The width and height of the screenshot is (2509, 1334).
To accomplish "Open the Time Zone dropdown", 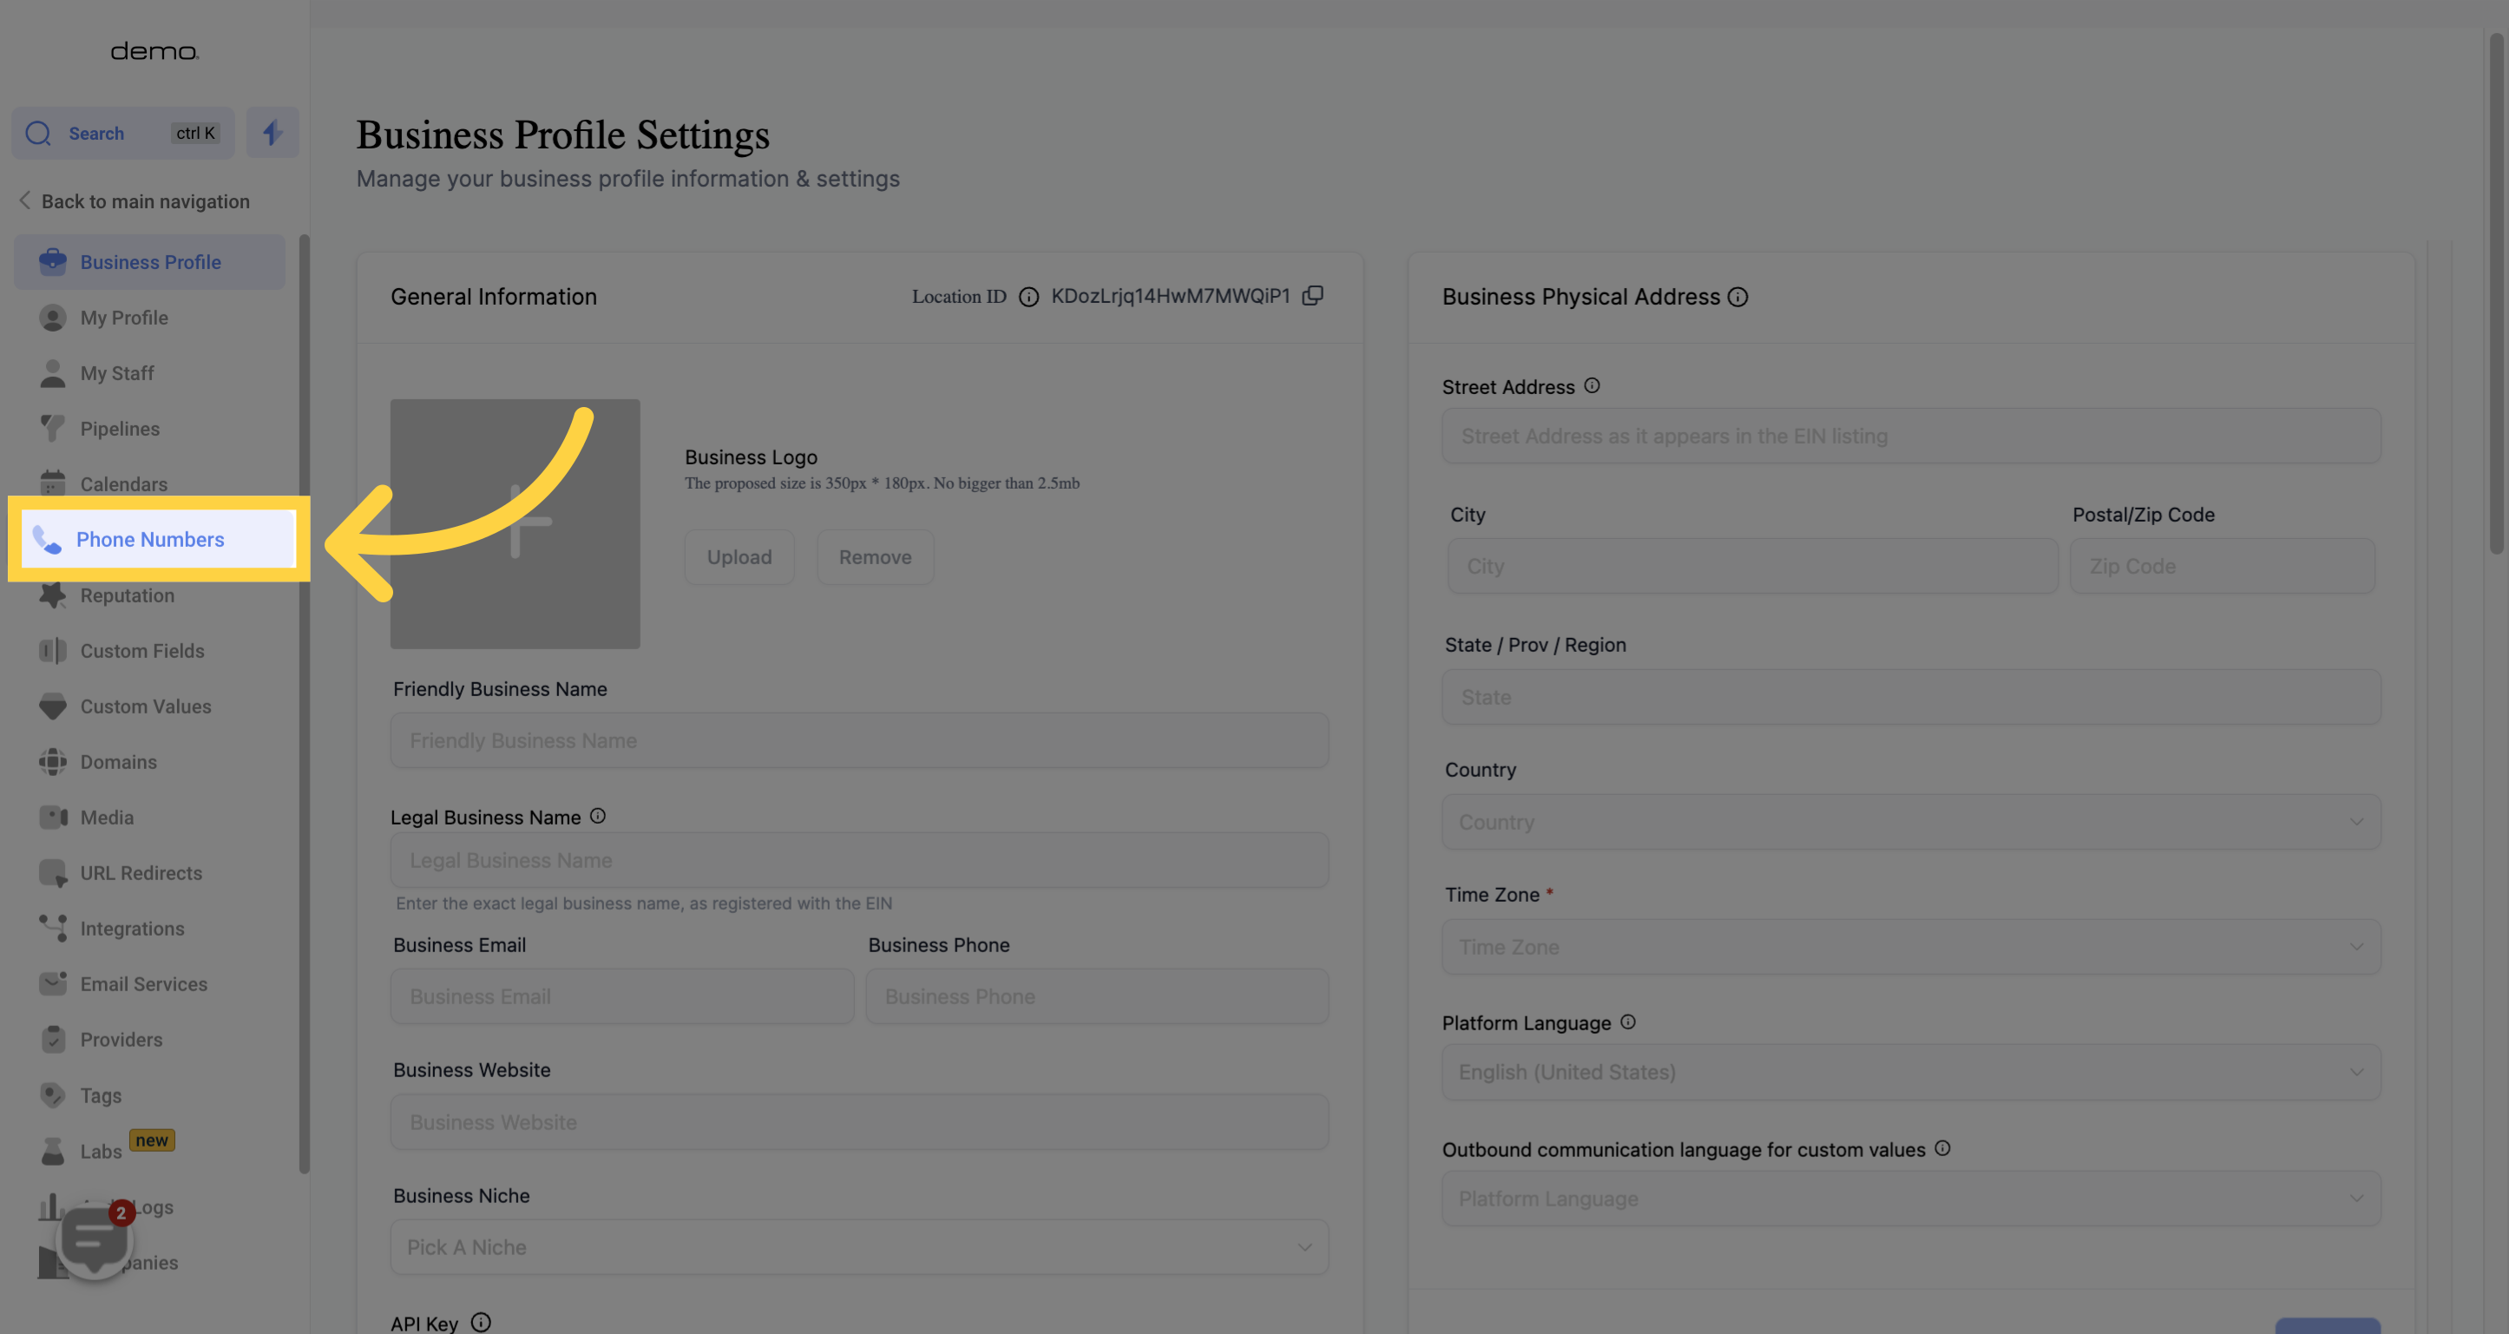I will [1911, 946].
